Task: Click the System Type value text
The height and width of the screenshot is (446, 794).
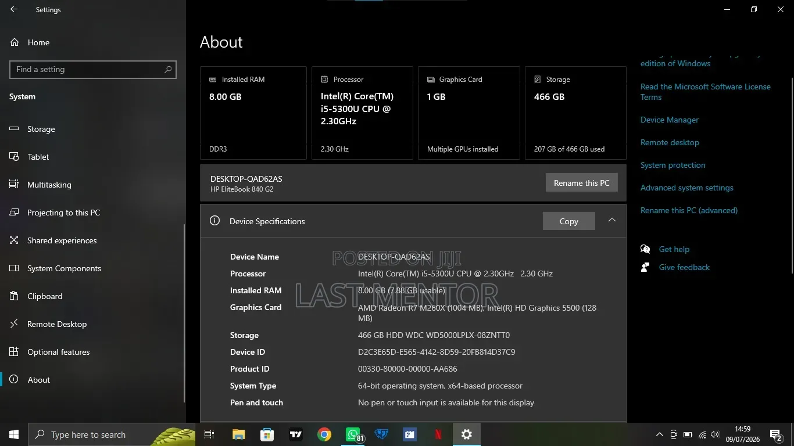Action: pyautogui.click(x=440, y=386)
